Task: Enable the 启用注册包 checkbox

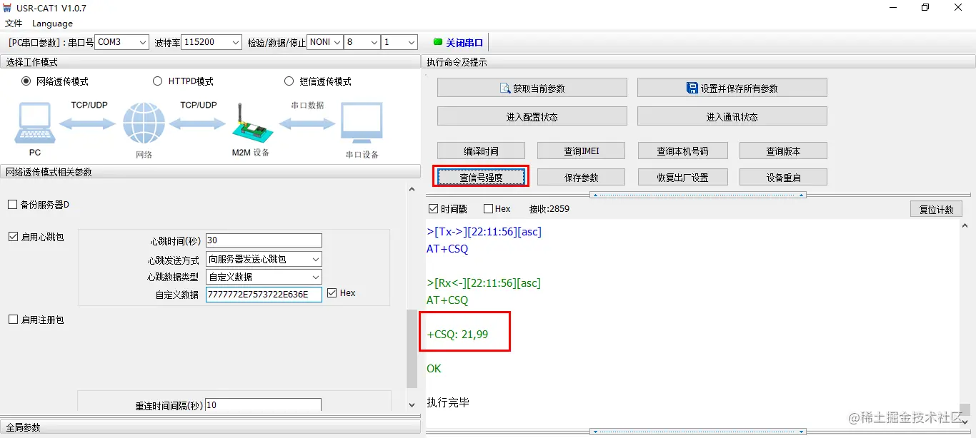Action: (x=13, y=320)
